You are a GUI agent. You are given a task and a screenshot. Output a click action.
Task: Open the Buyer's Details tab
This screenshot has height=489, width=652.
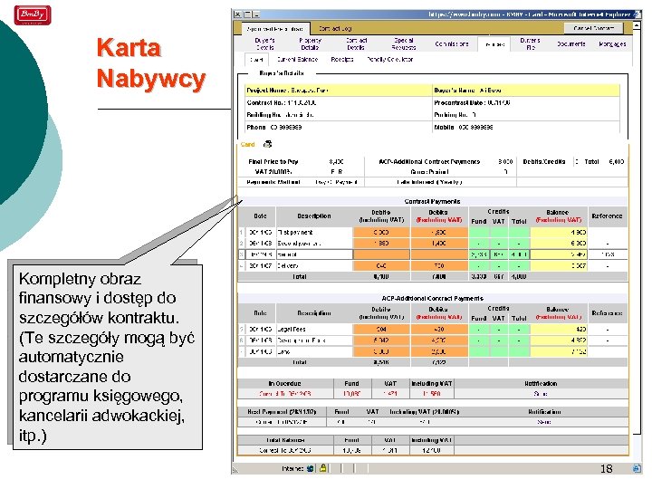click(264, 43)
